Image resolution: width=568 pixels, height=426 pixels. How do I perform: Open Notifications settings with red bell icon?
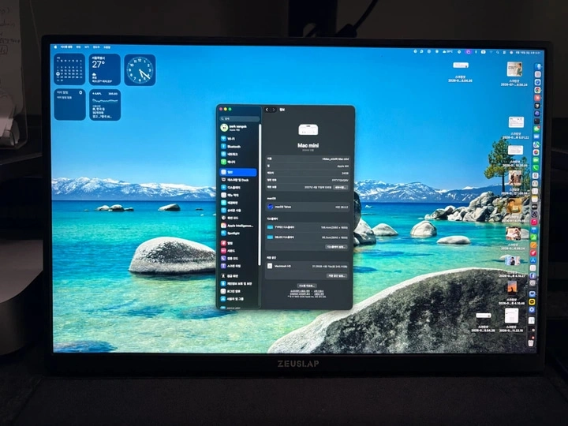click(238, 244)
